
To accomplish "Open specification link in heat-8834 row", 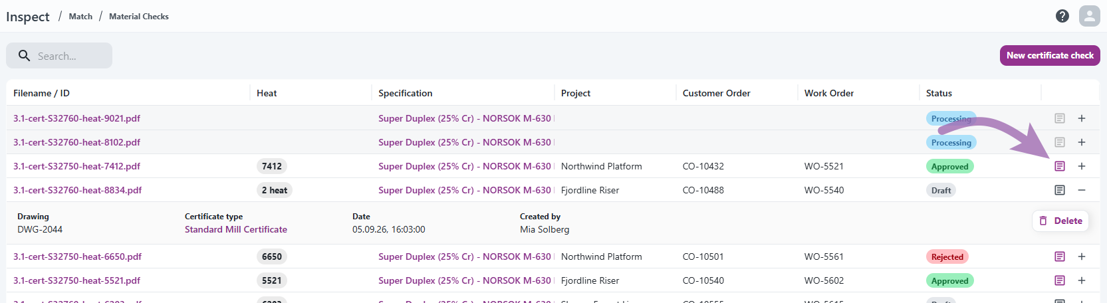I will coord(465,190).
